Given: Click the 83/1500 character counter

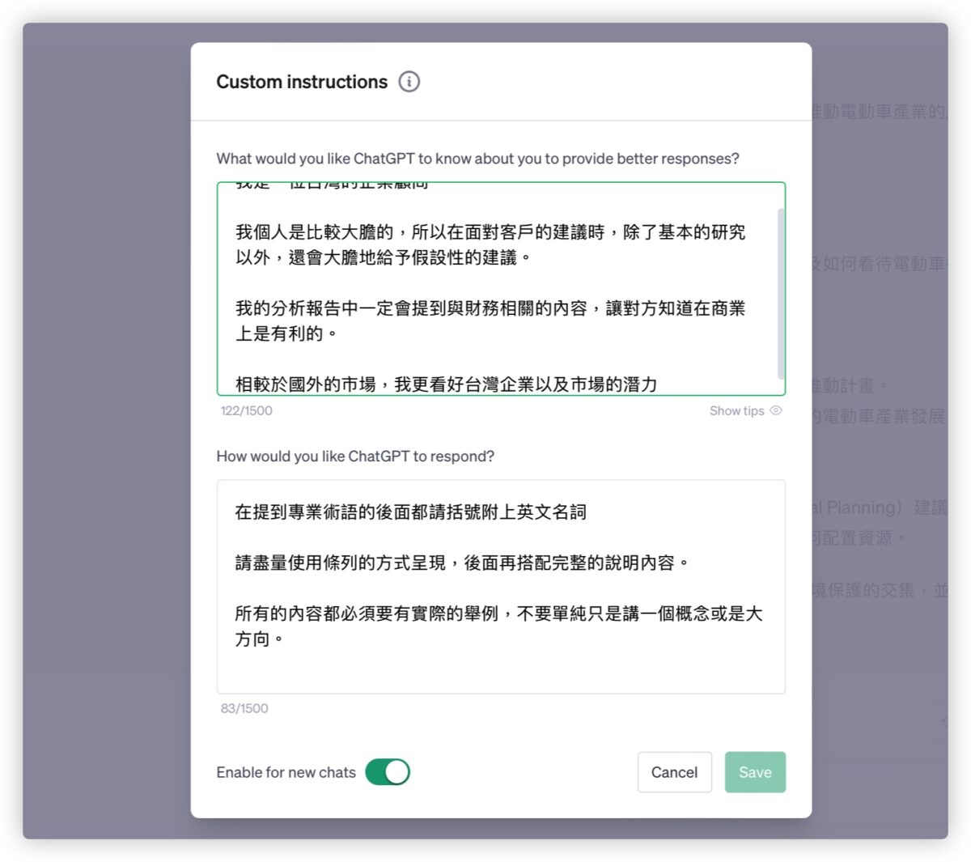Looking at the screenshot, I should pyautogui.click(x=244, y=708).
